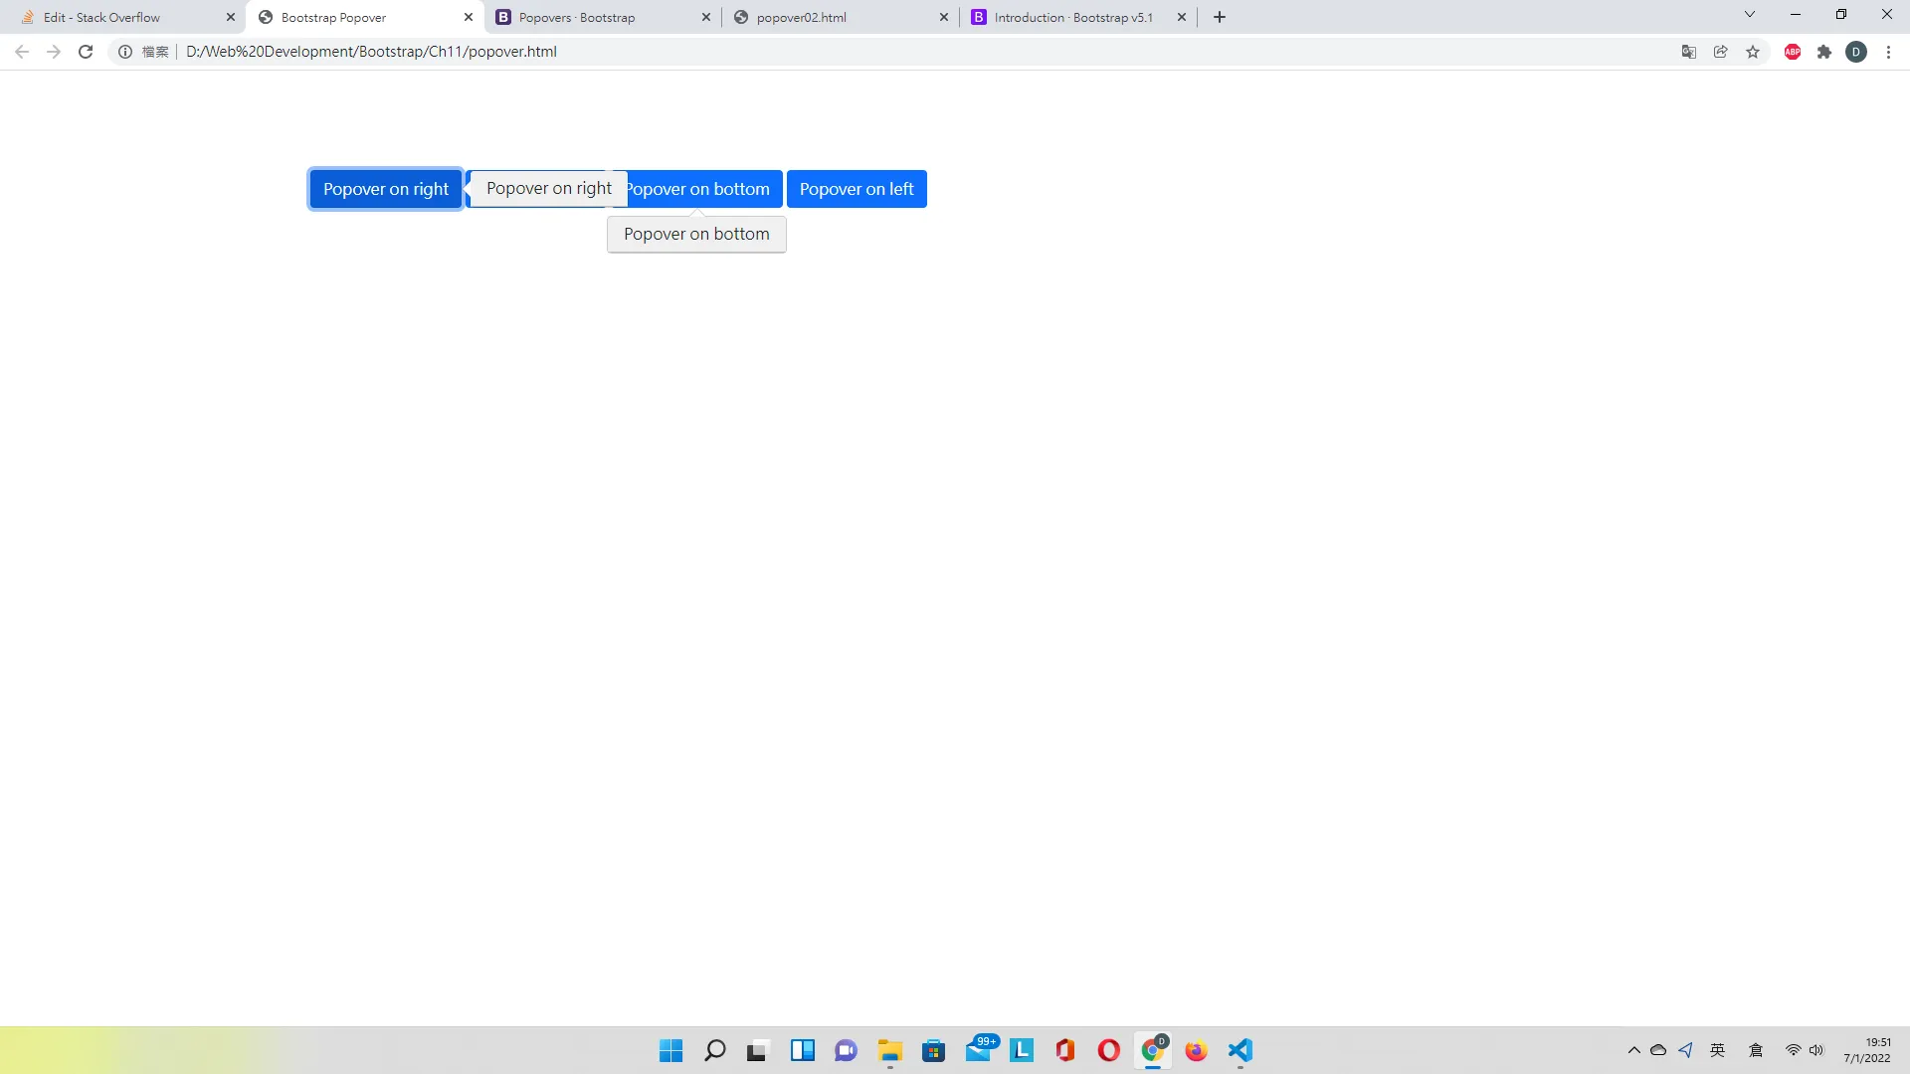Click the browser reload button
Viewport: 1910px width, 1074px height.
86,52
